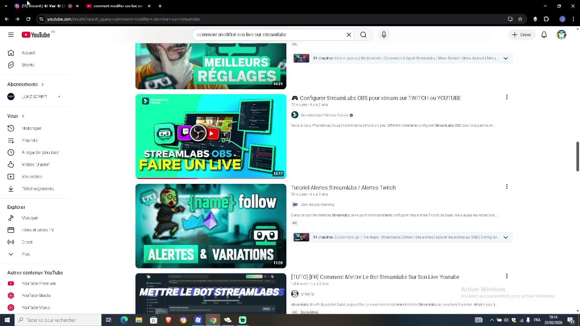
Task: Expand the Vous section
Action: pyautogui.click(x=16, y=116)
